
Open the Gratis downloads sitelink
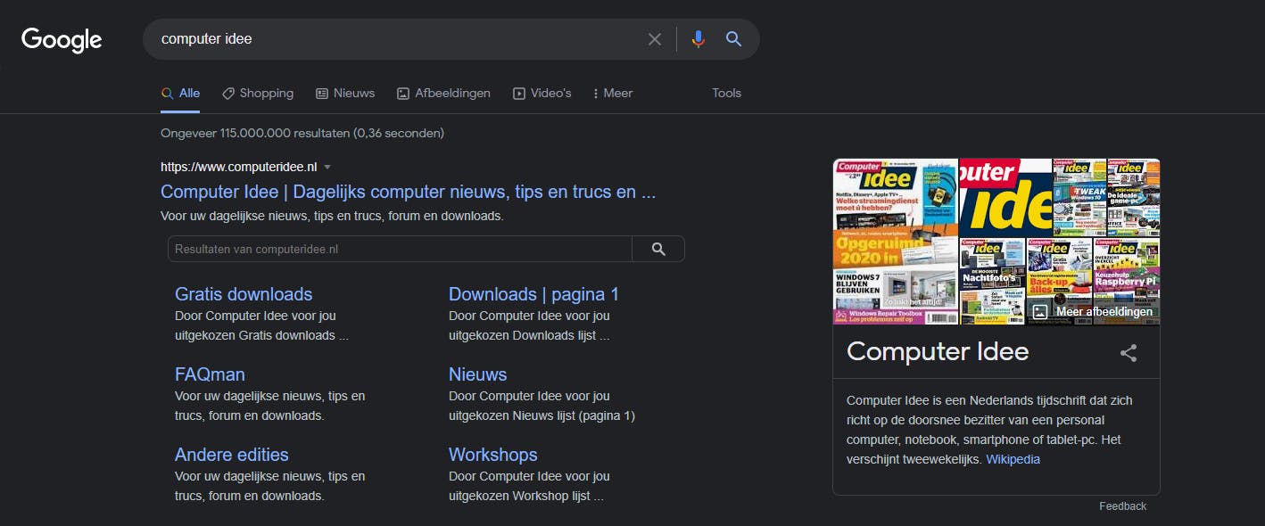(x=244, y=294)
